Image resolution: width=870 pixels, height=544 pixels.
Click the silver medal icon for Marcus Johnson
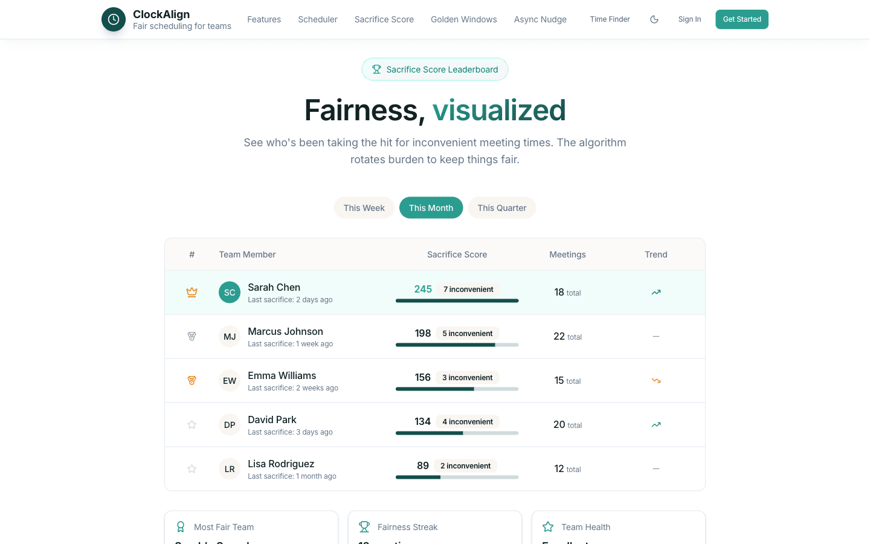192,336
